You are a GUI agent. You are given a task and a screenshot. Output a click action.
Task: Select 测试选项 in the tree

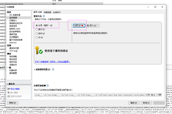pyautogui.click(x=13, y=59)
